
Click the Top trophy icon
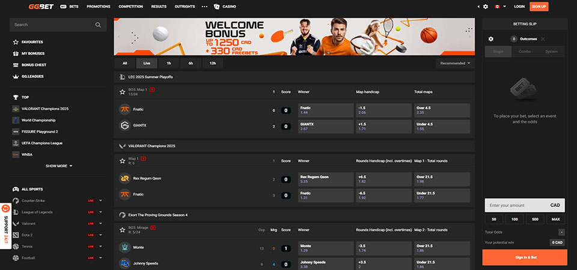(x=16, y=97)
